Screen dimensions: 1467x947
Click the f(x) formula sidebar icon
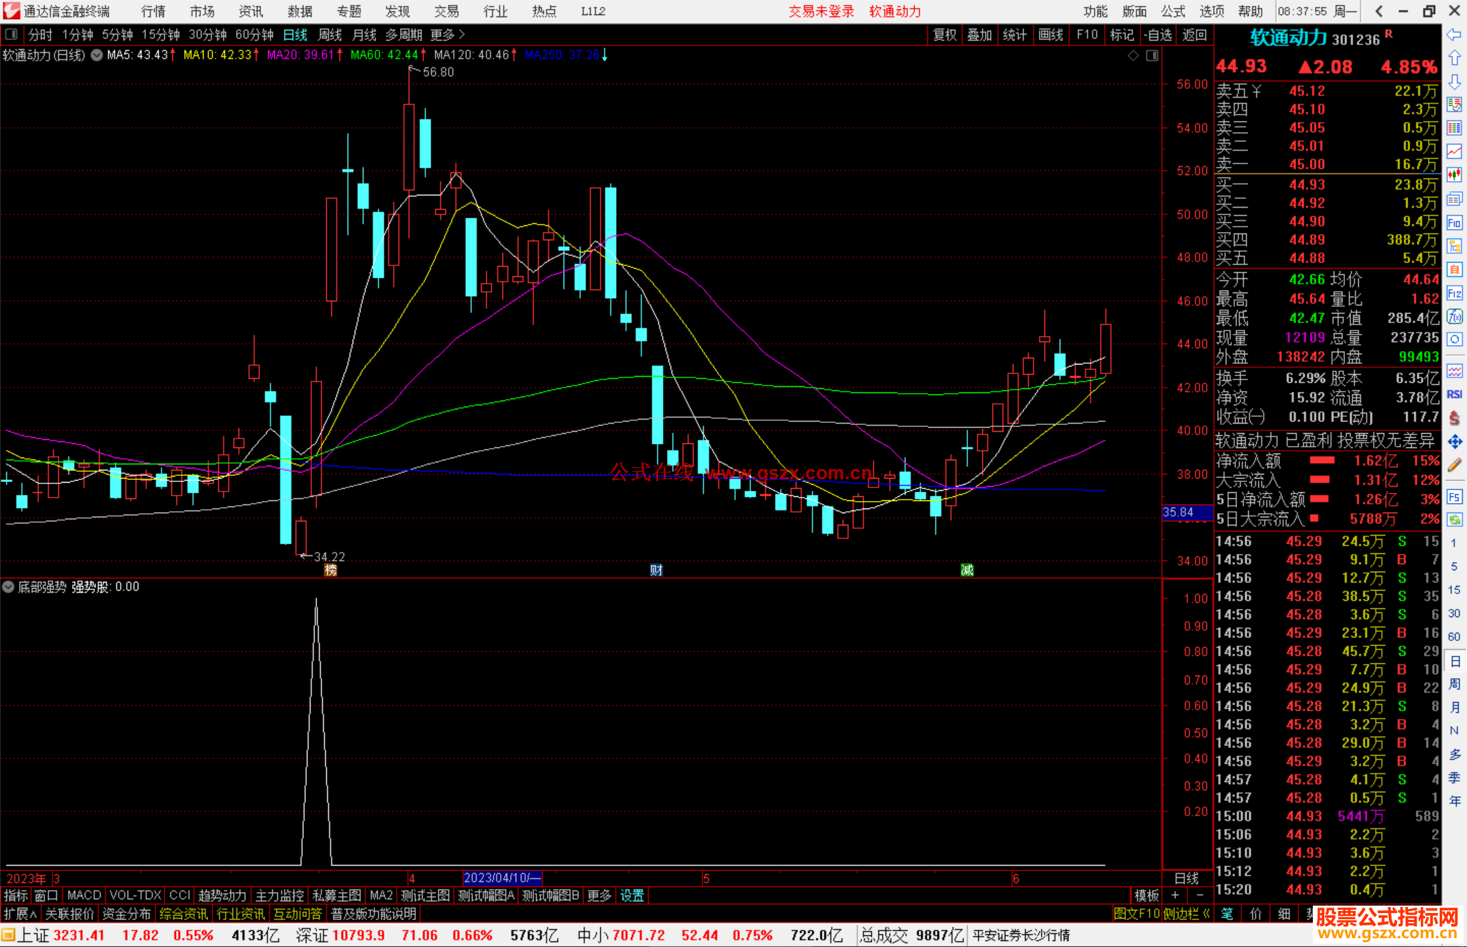(x=1454, y=316)
